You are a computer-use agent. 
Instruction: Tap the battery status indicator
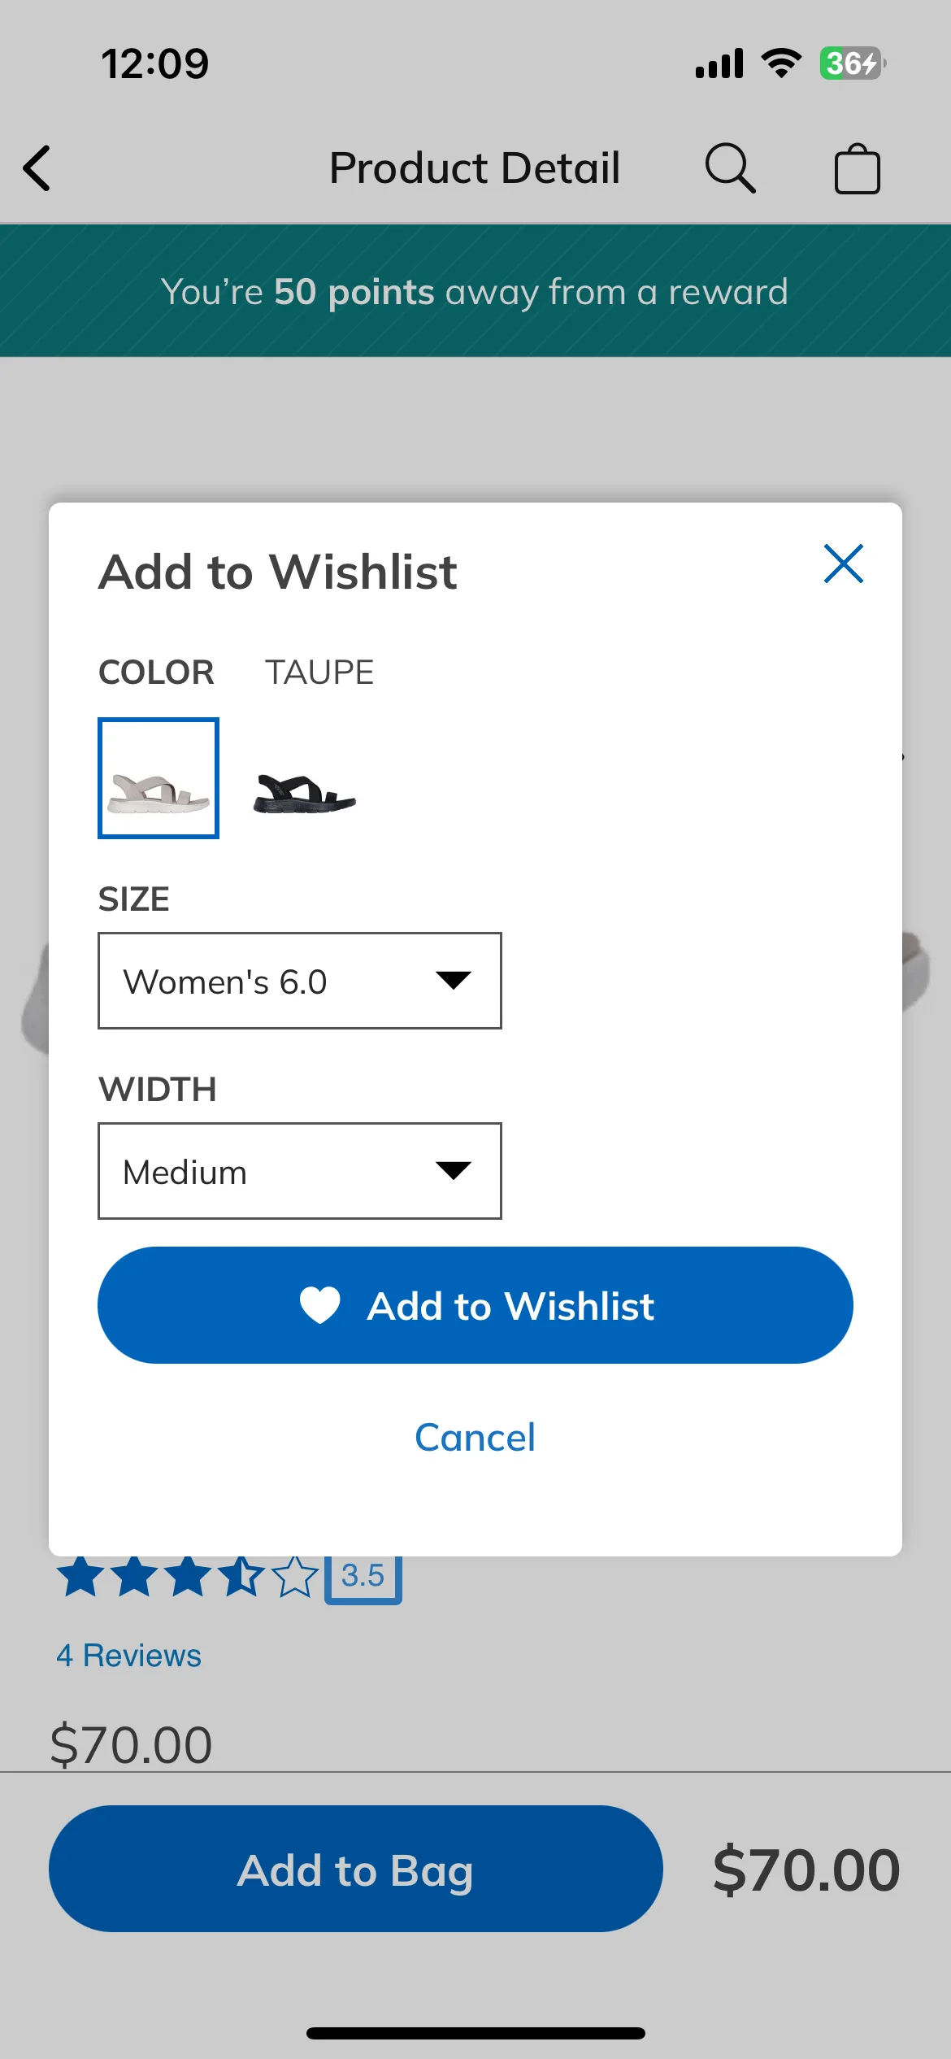[852, 63]
